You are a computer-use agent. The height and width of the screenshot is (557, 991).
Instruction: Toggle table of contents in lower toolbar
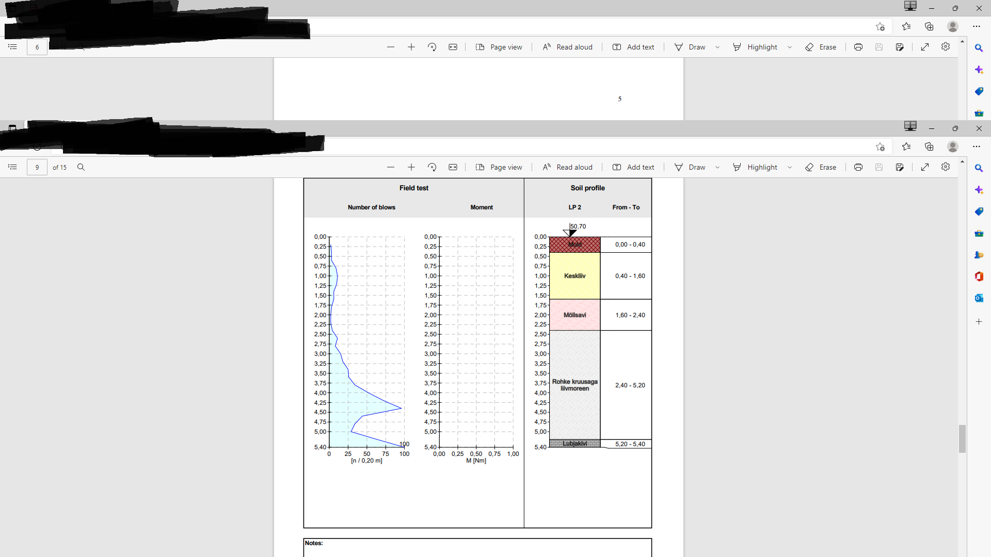pos(12,167)
